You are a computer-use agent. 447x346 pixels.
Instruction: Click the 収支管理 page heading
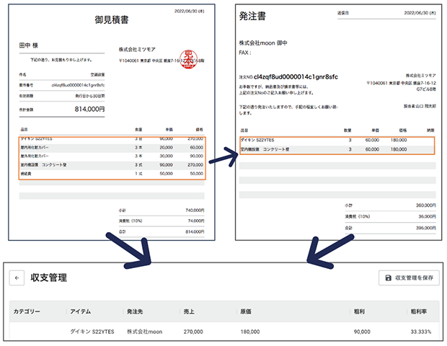point(49,278)
